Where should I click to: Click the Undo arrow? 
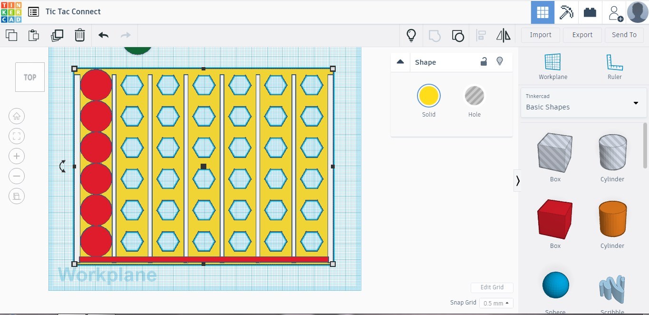[x=103, y=35]
